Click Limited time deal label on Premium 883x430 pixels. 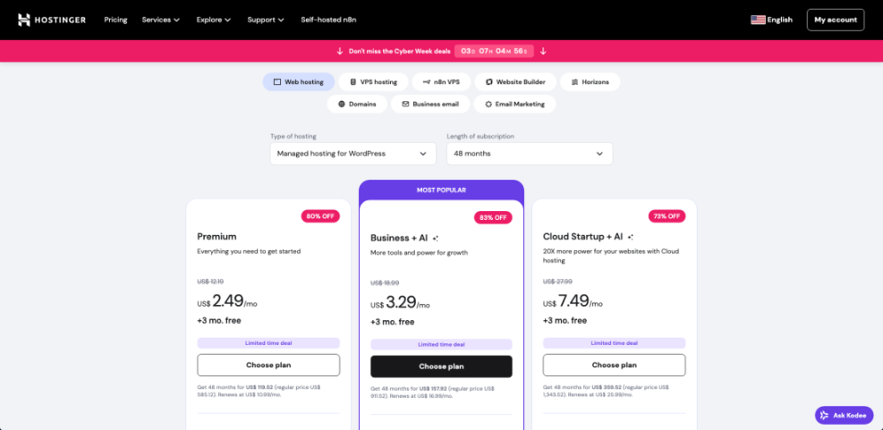coord(268,342)
